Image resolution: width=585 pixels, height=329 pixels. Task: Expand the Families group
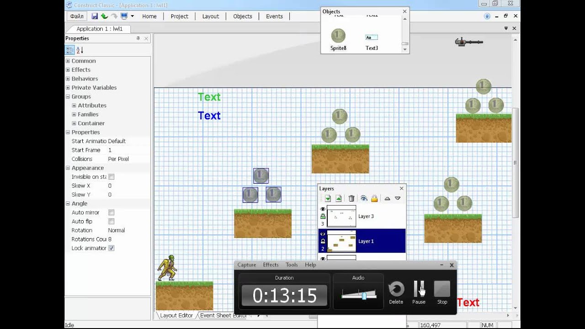[x=74, y=114]
